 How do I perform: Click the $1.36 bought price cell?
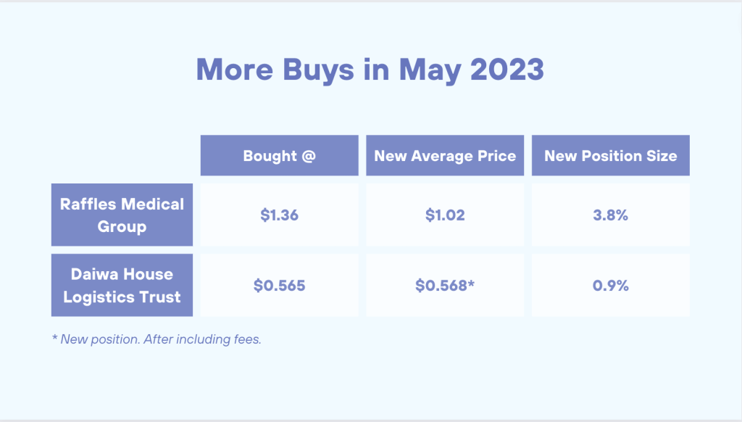(x=279, y=215)
